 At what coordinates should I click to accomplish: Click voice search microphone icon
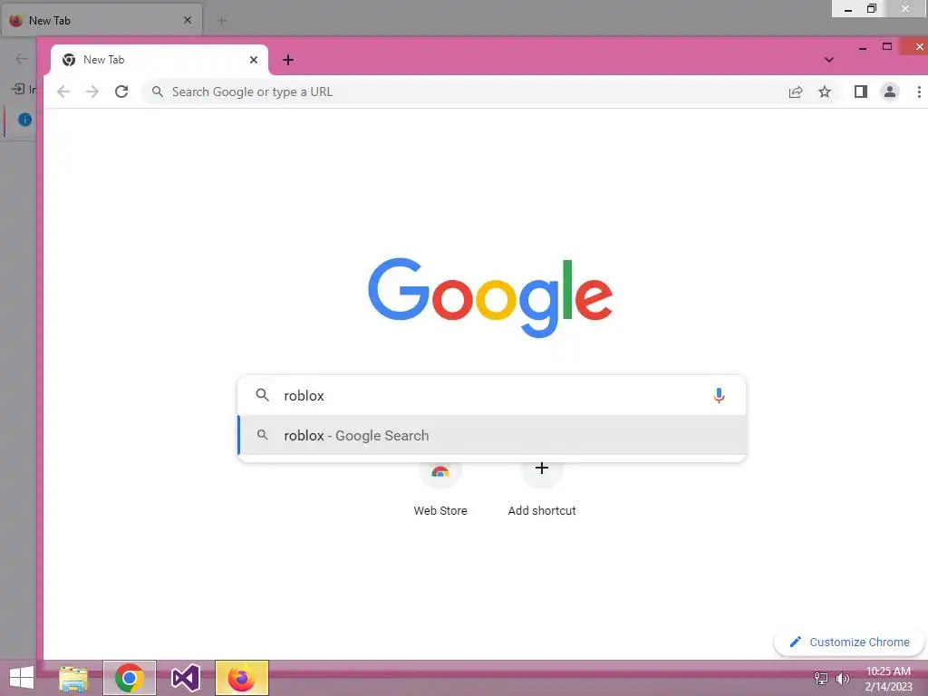(719, 395)
